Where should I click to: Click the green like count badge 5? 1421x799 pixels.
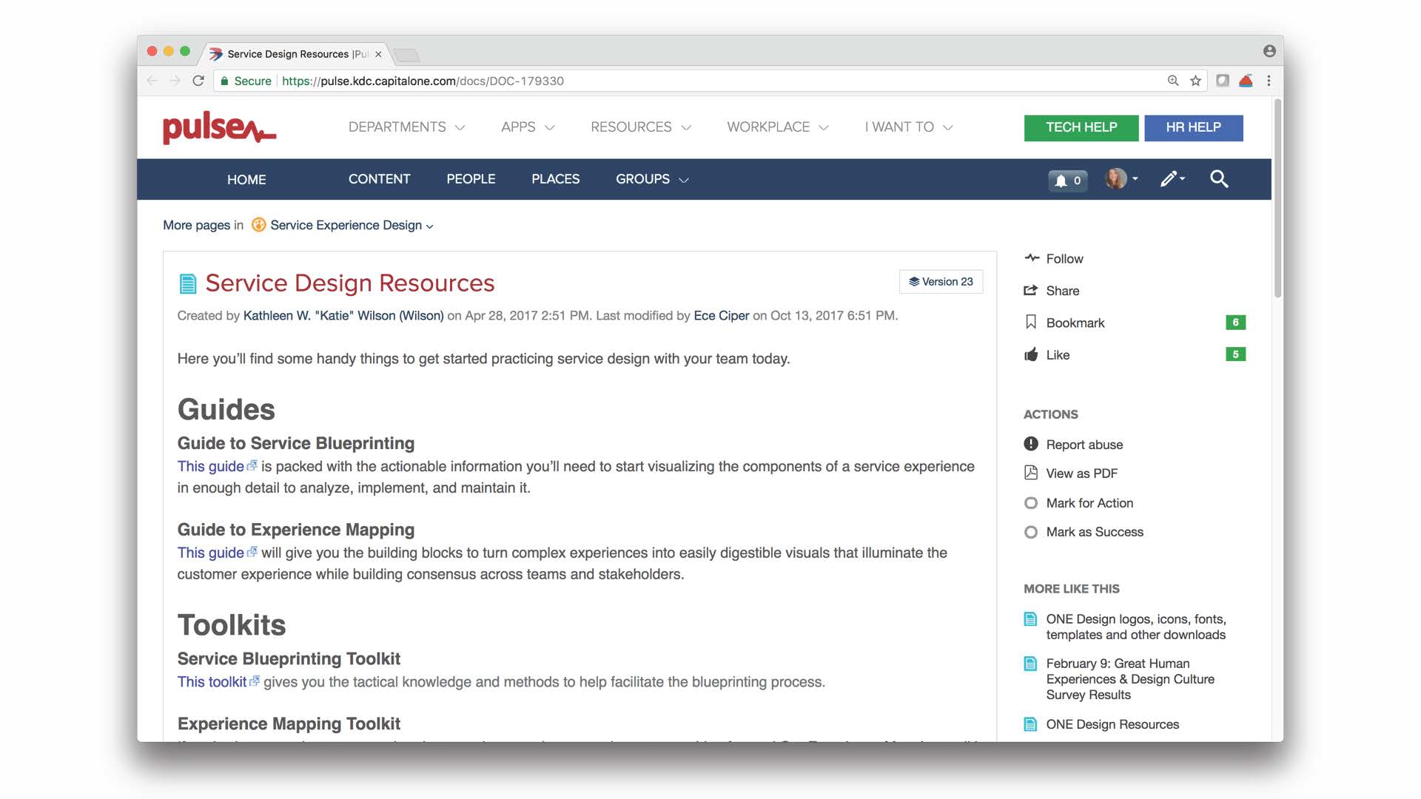tap(1235, 354)
